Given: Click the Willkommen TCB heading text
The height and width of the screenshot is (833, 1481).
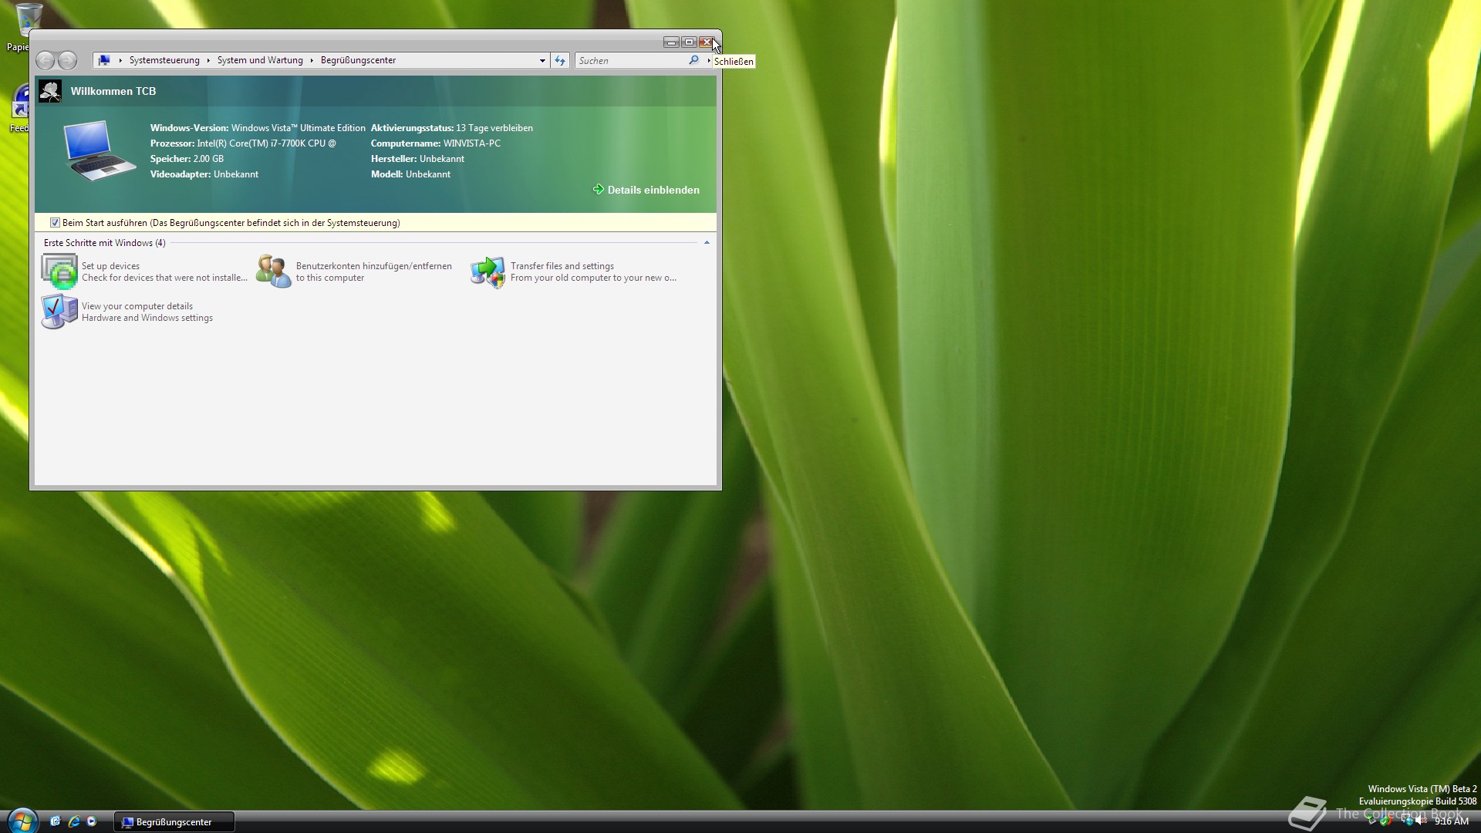Looking at the screenshot, I should 113,91.
